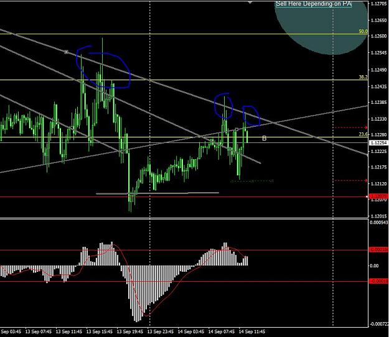Image resolution: width=389 pixels, height=337 pixels.
Task: Click the 0.00 indicator zero level value
Action: point(374,266)
